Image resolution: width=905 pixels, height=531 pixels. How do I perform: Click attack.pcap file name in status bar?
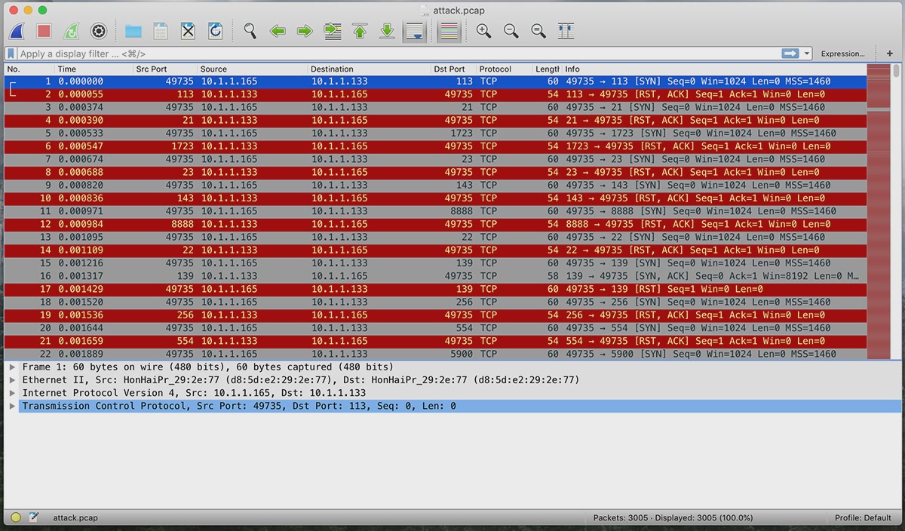point(75,518)
